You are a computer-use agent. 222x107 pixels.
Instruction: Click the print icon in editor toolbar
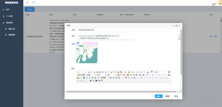[91, 80]
